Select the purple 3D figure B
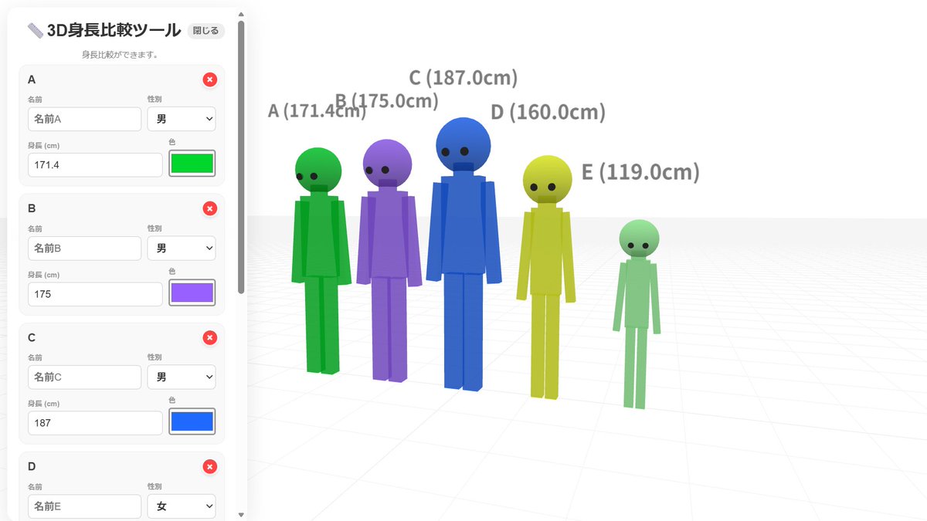Image resolution: width=927 pixels, height=521 pixels. click(389, 260)
